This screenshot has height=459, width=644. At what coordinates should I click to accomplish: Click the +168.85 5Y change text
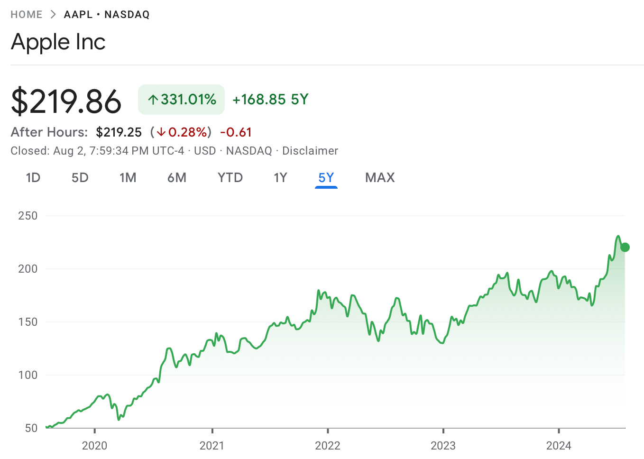(x=270, y=100)
